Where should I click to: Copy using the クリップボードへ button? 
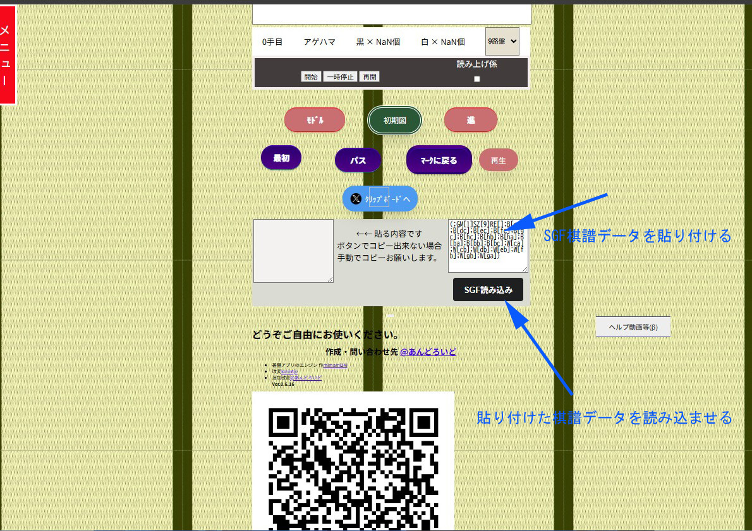point(380,198)
